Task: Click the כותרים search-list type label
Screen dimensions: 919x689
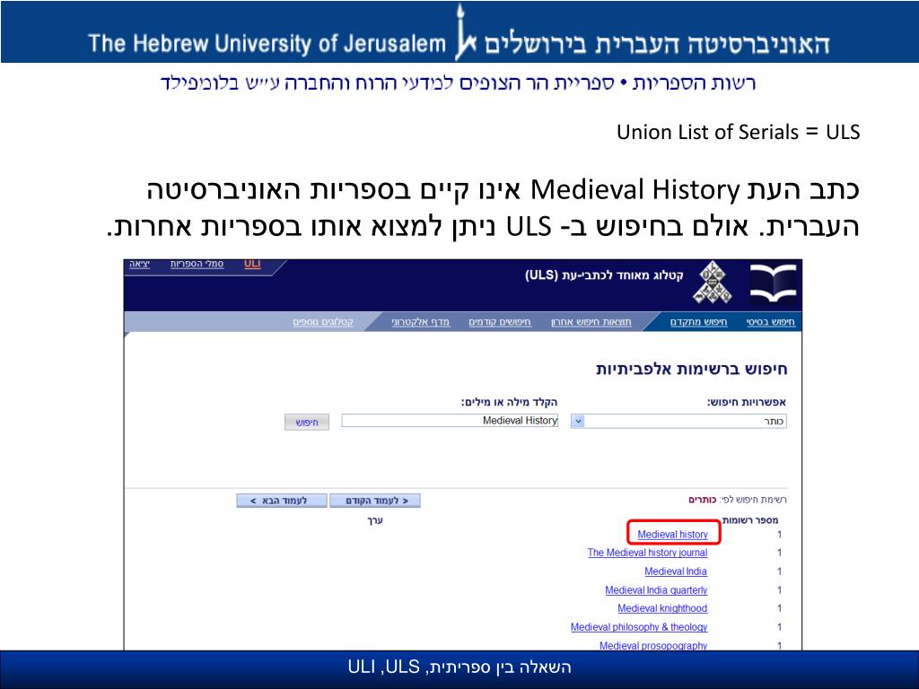Action: tap(702, 500)
